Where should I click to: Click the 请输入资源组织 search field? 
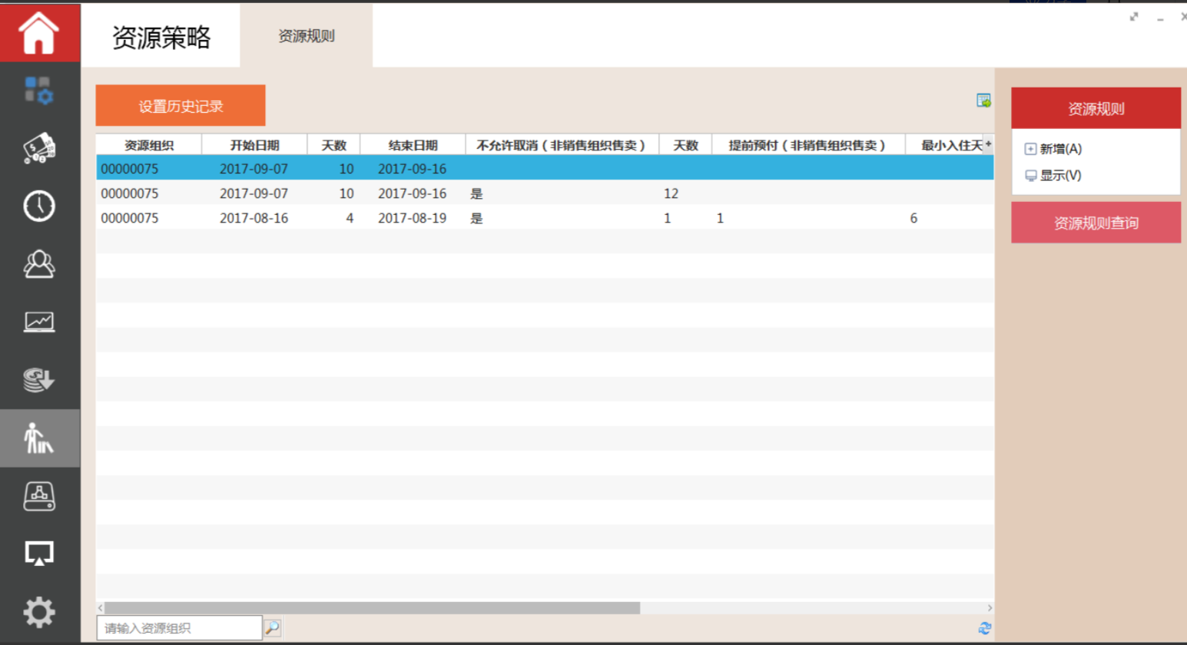[179, 628]
